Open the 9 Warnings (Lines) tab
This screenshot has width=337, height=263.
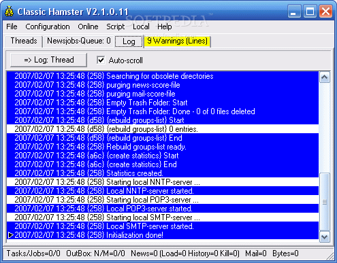click(x=177, y=41)
